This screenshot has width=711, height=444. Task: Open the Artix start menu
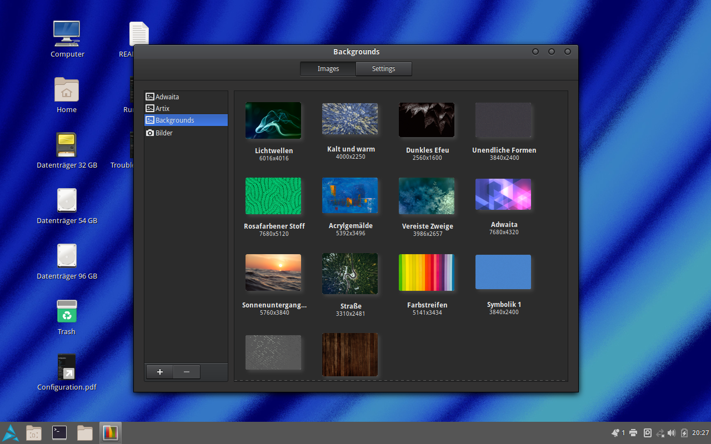pos(11,433)
